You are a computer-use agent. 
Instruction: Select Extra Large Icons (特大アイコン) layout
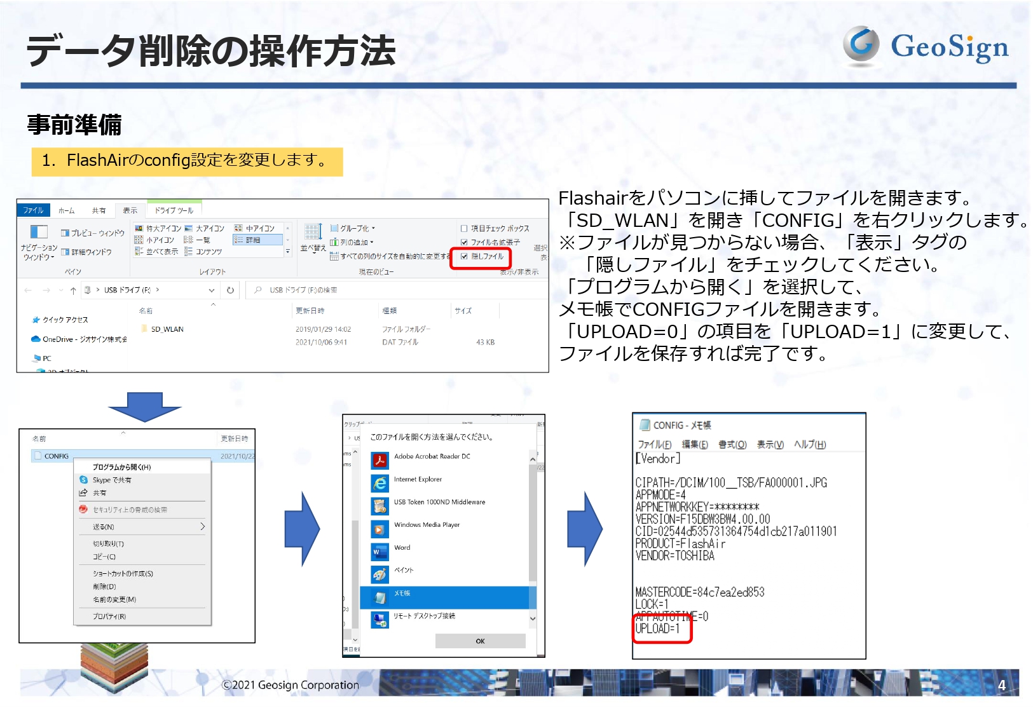coord(158,228)
